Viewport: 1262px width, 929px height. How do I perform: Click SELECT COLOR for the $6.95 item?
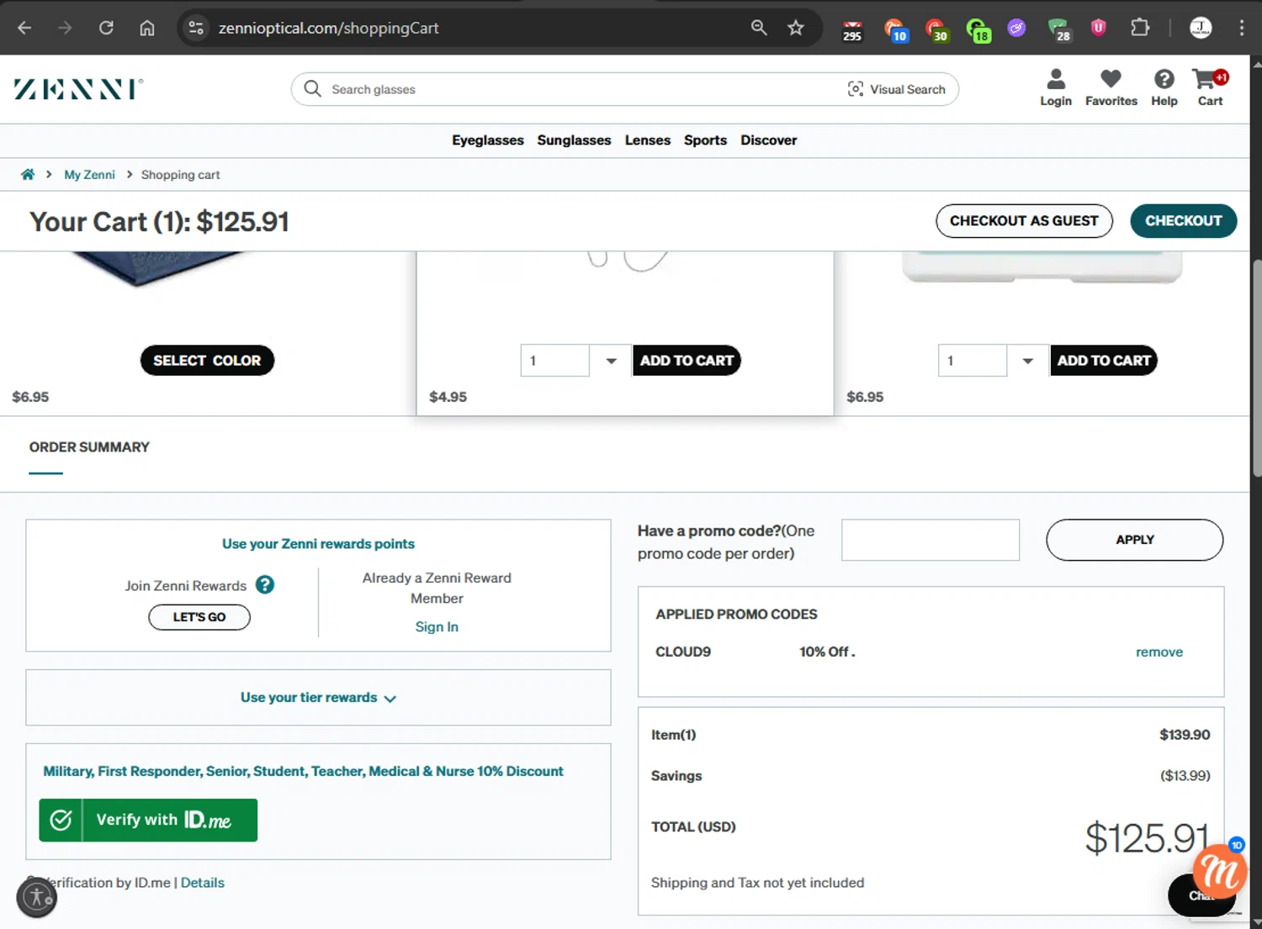[207, 361]
